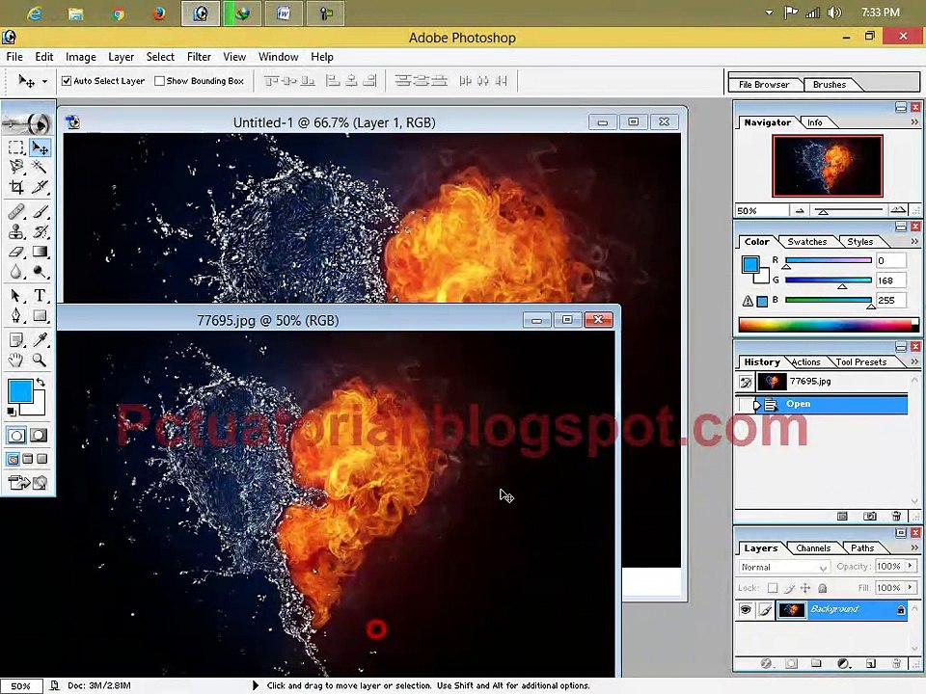Select the Path Selection arrow tool

pyautogui.click(x=16, y=295)
